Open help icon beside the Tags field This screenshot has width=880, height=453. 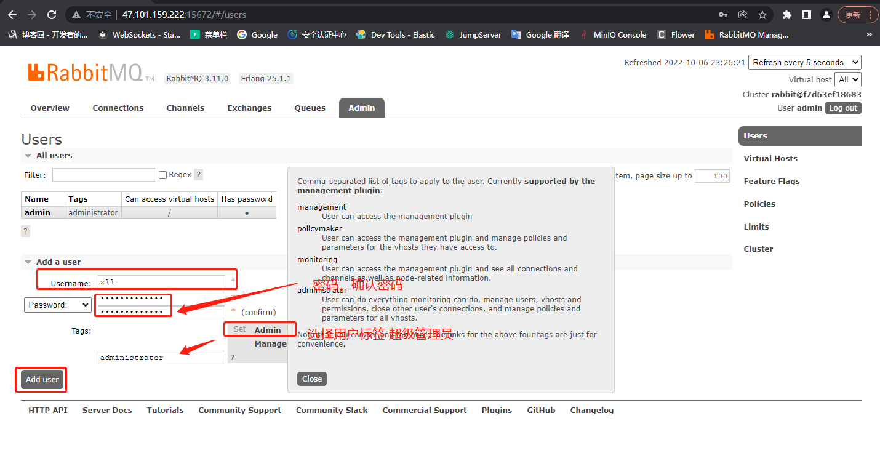pyautogui.click(x=232, y=357)
